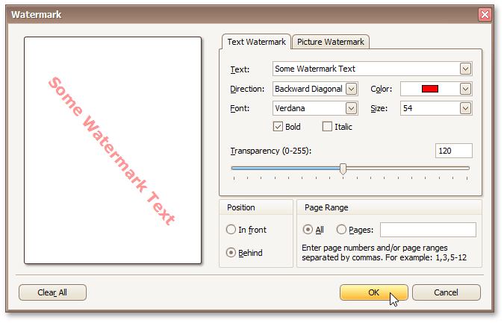Choose the All page range option
Screen dimensions: 504x323
308,230
